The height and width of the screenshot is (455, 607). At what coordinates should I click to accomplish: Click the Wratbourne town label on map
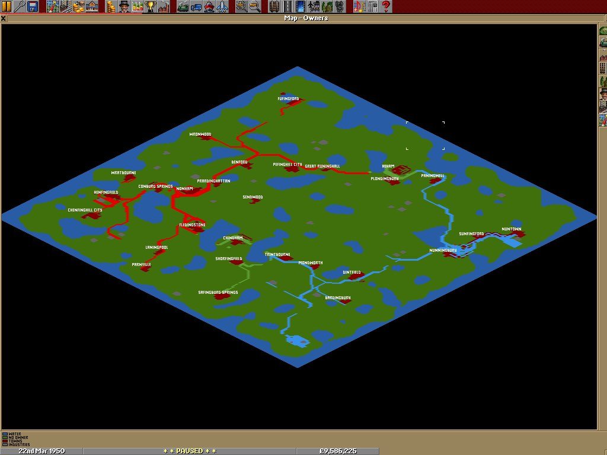[123, 172]
